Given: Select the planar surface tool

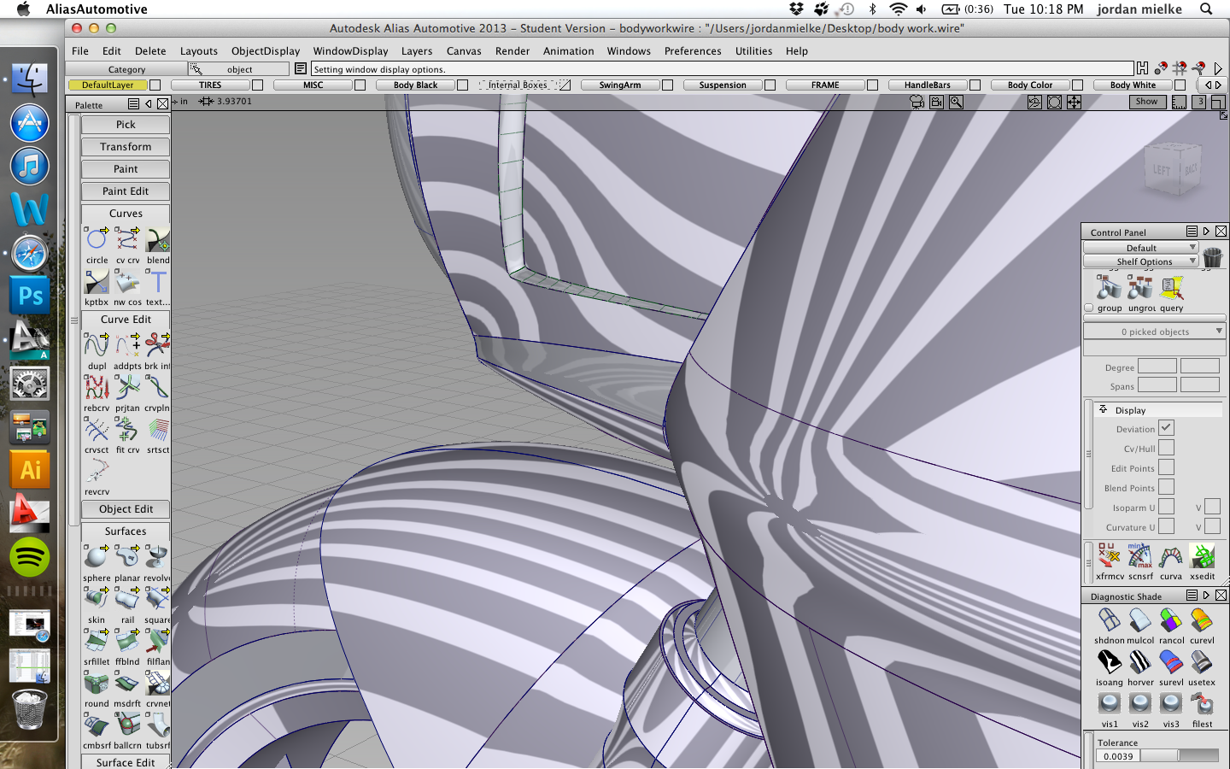Looking at the screenshot, I should 127,558.
